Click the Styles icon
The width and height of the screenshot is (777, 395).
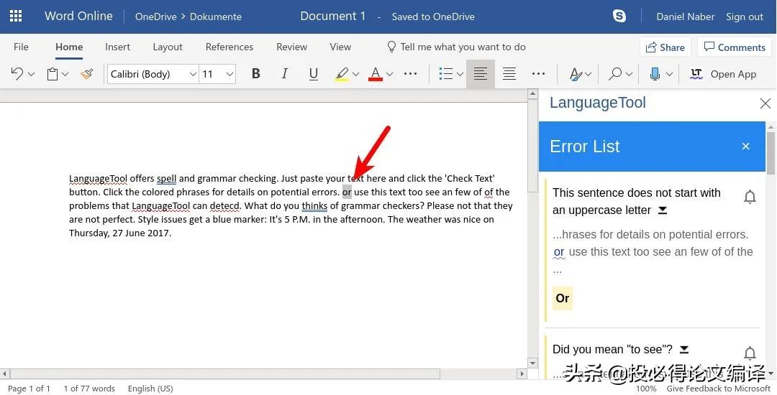pyautogui.click(x=576, y=74)
